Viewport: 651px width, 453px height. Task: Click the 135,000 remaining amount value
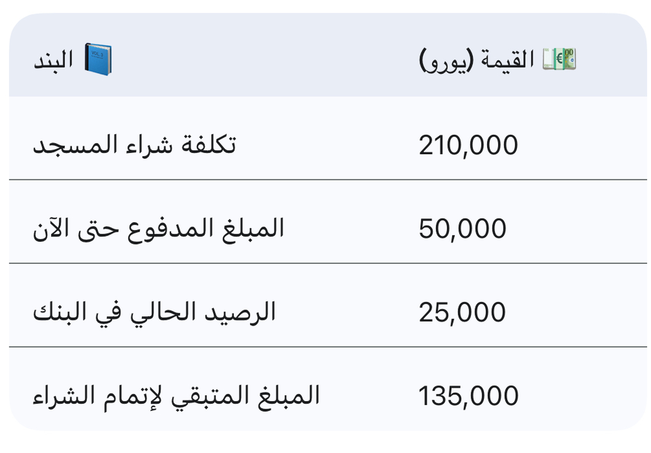point(469,396)
